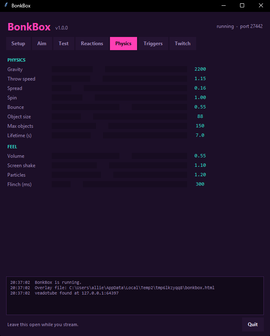Click the Flinch (ms) slider track
270x336 pixels.
119,184
